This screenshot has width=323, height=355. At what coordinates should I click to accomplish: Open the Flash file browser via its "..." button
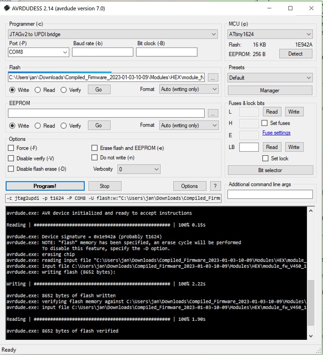(x=213, y=77)
